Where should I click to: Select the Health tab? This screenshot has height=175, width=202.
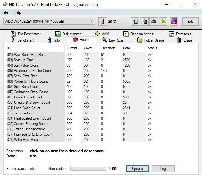point(81,40)
